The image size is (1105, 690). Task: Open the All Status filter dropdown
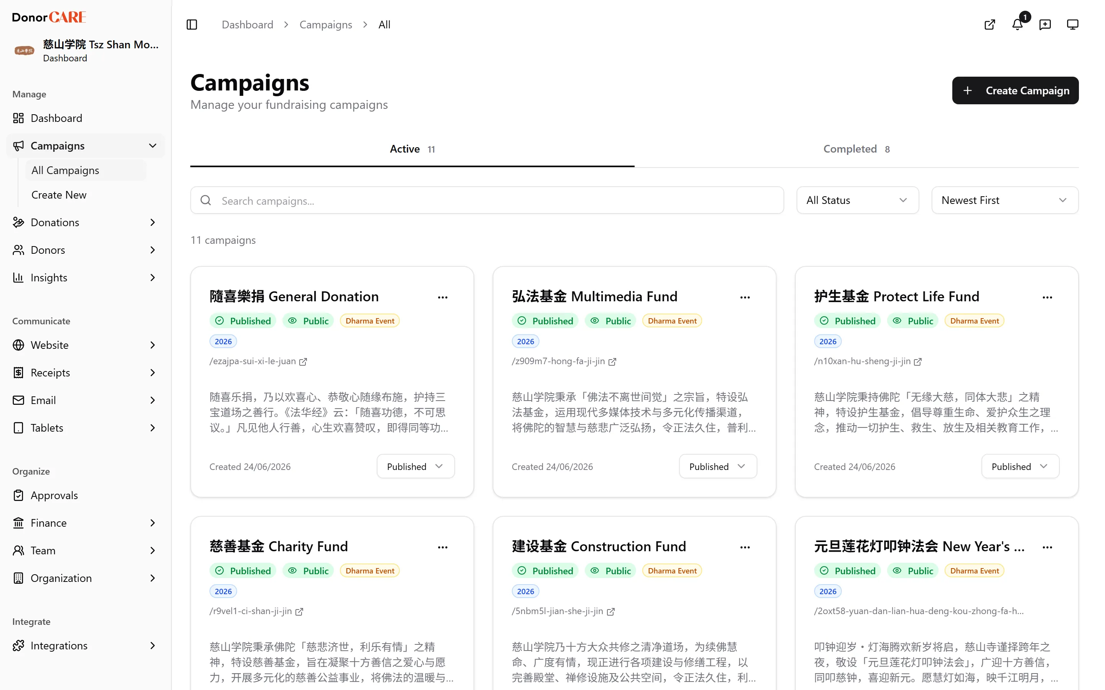coord(858,200)
